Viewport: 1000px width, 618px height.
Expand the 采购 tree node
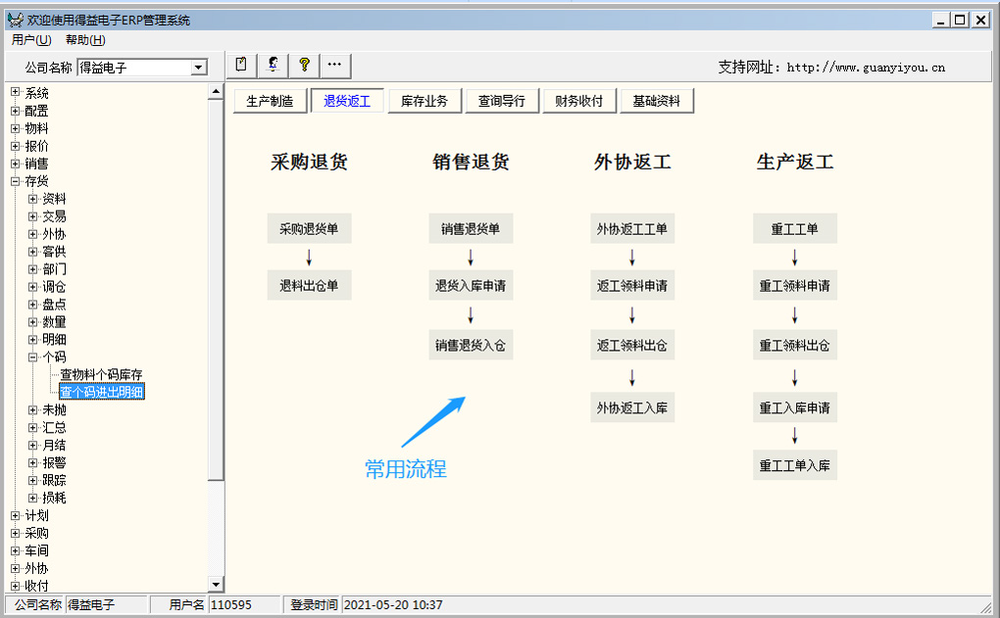coord(16,534)
